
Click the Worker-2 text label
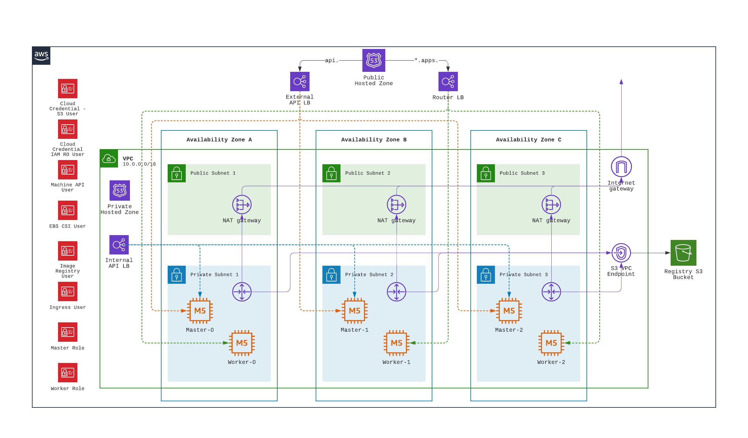coord(551,362)
